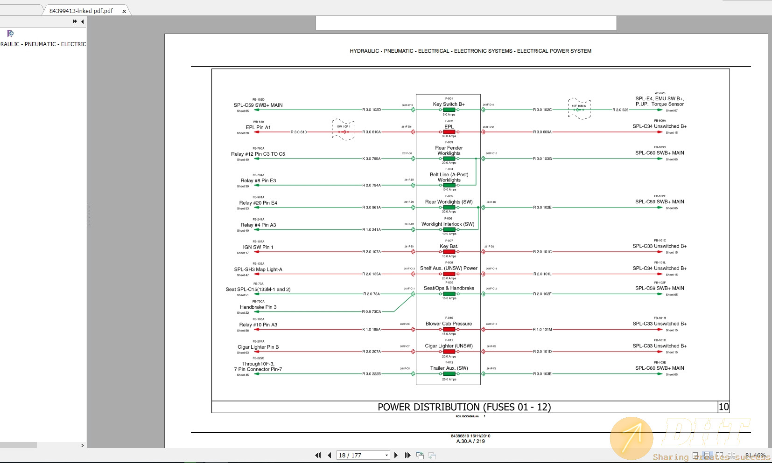Click the 81.46% zoom level
772x463 pixels.
pos(755,456)
